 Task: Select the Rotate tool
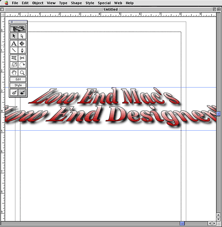click(x=22, y=65)
